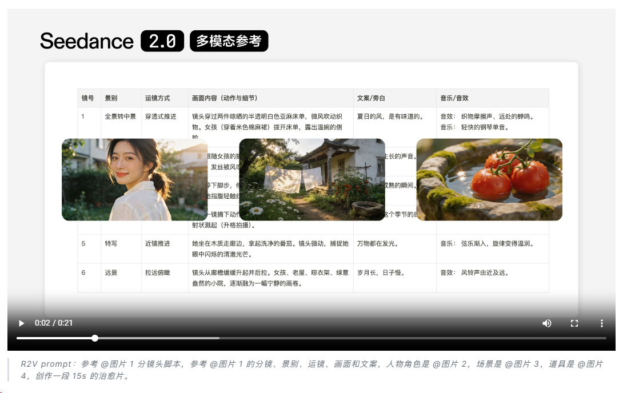The height and width of the screenshot is (393, 627).
Task: Click the 弦乐渐入，旋律变得温润 text
Action: pyautogui.click(x=497, y=243)
